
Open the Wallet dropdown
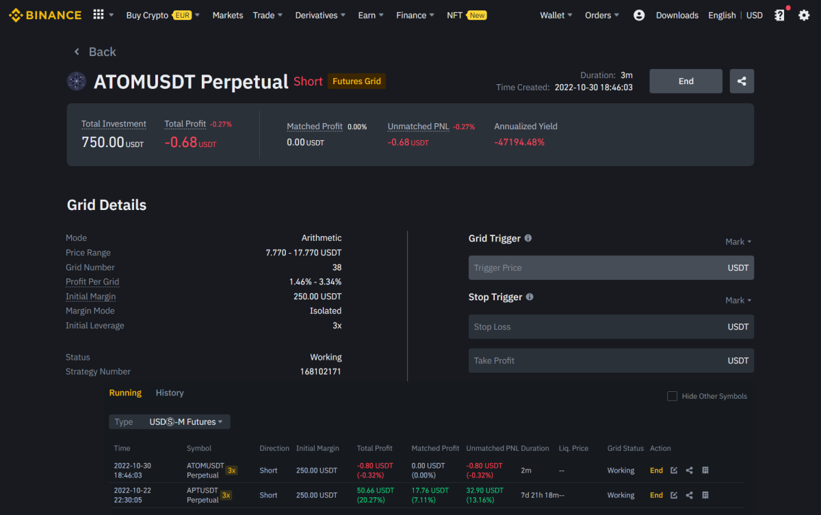556,15
